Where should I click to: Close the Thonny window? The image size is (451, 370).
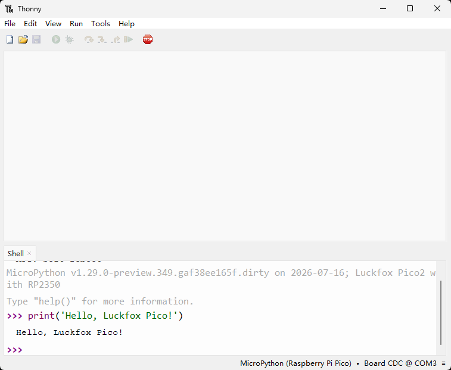coord(437,8)
